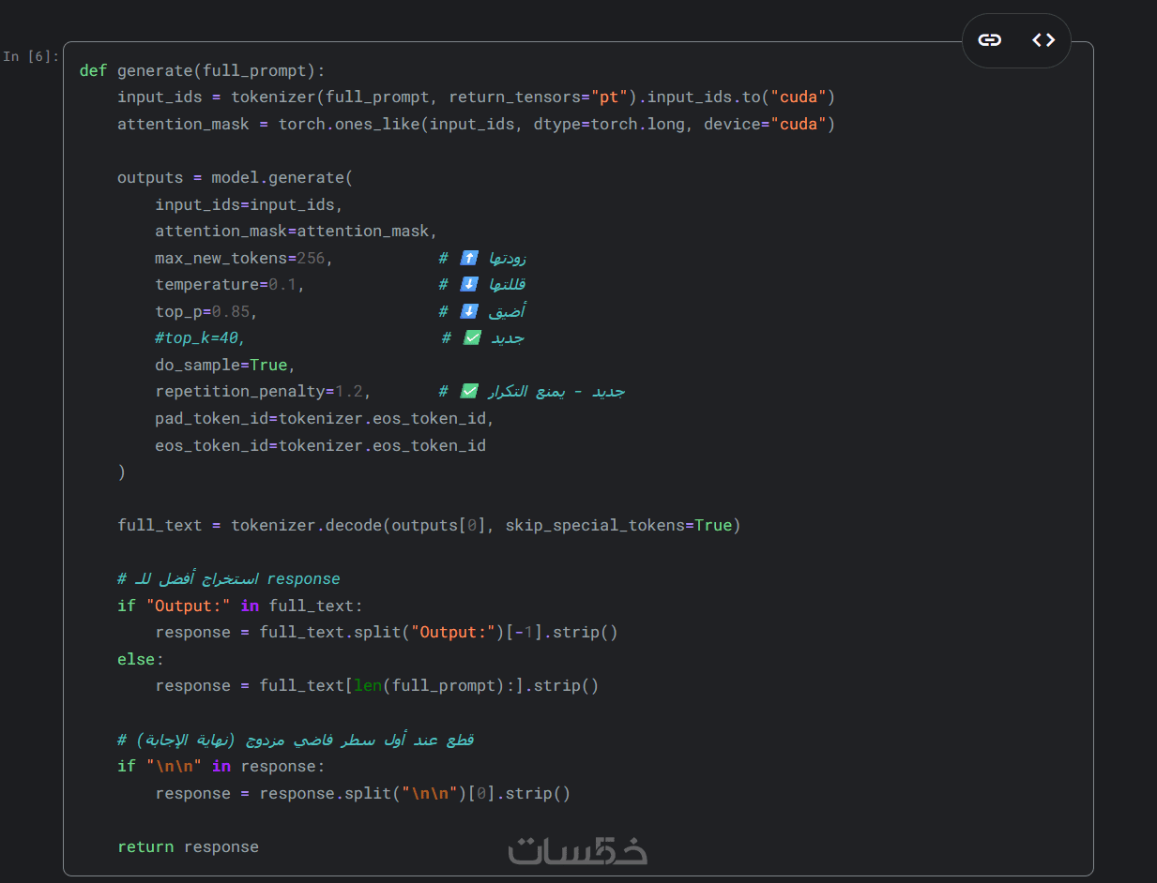Click the else keyword
This screenshot has height=883, width=1157.
click(135, 659)
